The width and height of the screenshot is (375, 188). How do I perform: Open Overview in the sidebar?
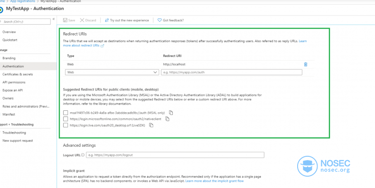(9, 32)
